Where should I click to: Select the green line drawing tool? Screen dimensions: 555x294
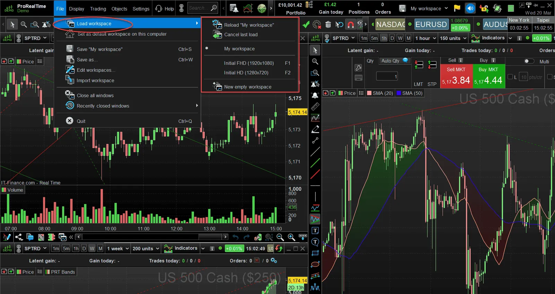coord(315,163)
